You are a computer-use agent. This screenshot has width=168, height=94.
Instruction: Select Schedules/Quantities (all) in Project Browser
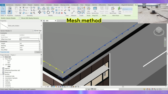pos(12,70)
